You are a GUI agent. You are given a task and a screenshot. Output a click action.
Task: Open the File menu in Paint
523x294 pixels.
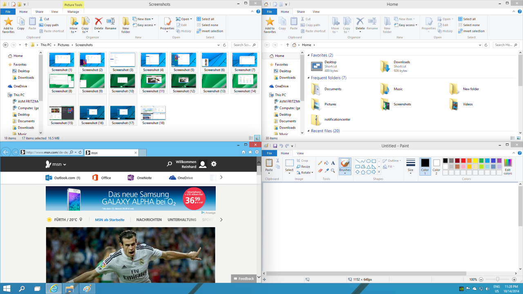coord(269,153)
